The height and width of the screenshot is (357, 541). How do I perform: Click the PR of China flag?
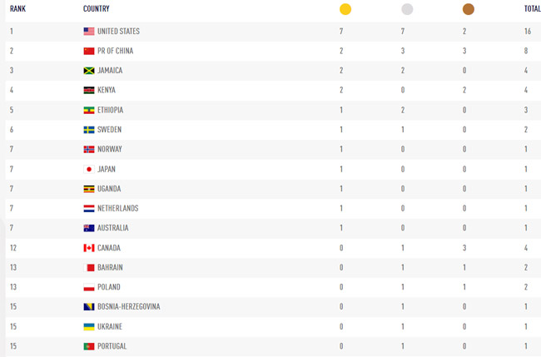(89, 51)
